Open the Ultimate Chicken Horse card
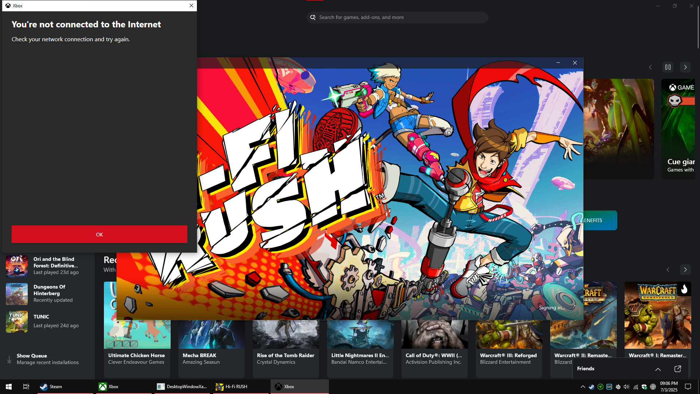This screenshot has height=394, width=700. (137, 329)
